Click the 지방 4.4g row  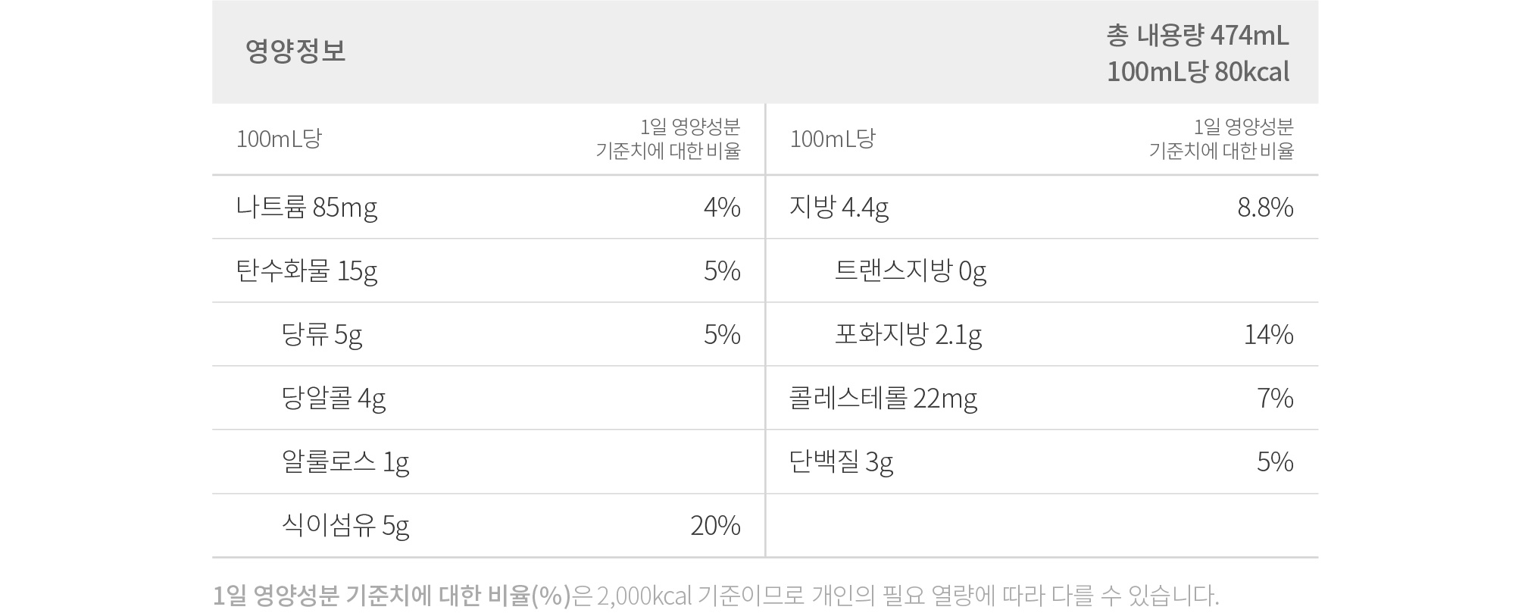coord(1042,207)
